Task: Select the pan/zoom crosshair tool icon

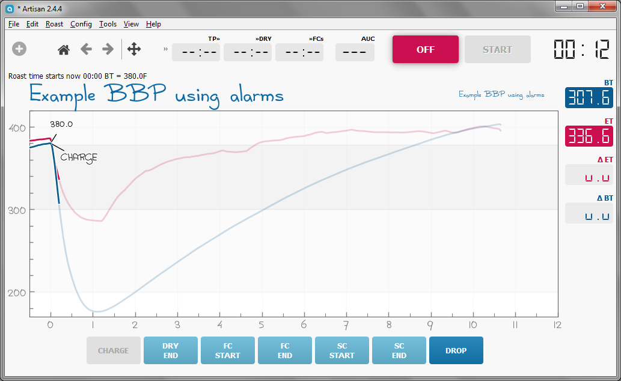Action: [x=133, y=49]
